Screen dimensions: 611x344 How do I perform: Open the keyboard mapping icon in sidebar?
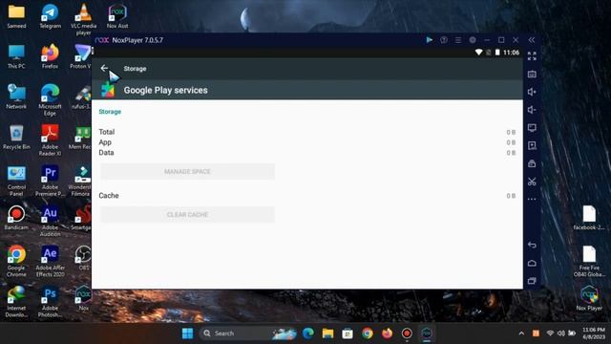[x=532, y=75]
